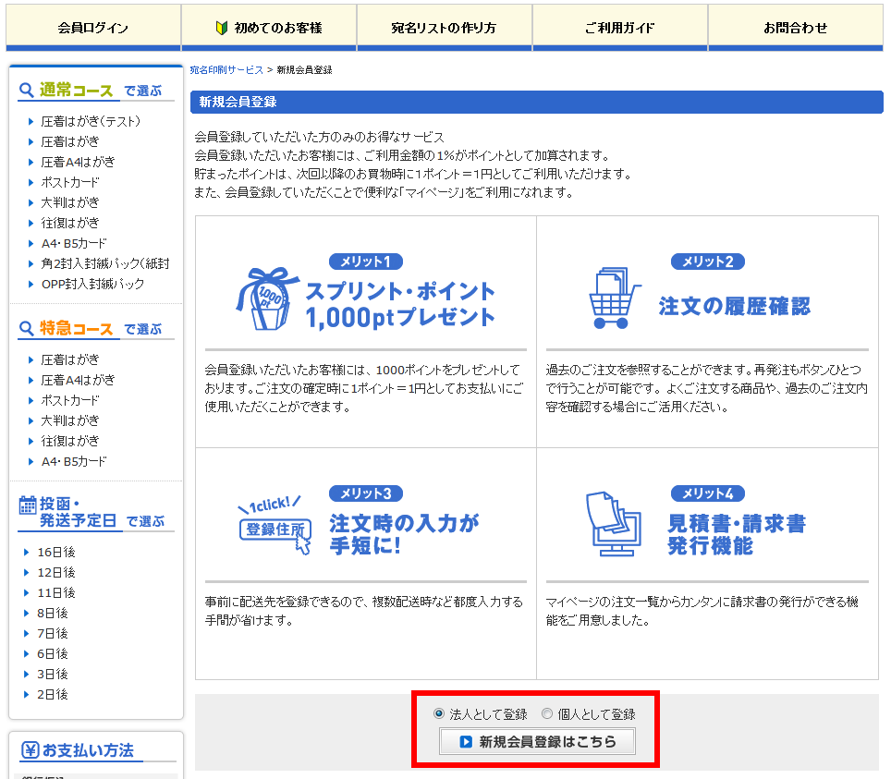The image size is (891, 779).
Task: Expand the arrow beside 圧着はがき in 通常コース
Action: coord(31,140)
